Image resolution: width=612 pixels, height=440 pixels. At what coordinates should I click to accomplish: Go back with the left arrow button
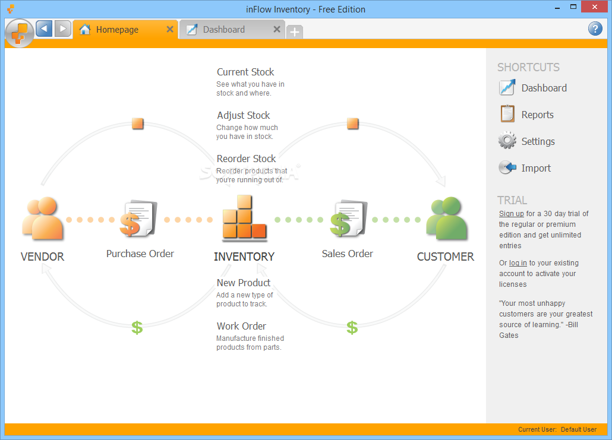click(x=44, y=29)
